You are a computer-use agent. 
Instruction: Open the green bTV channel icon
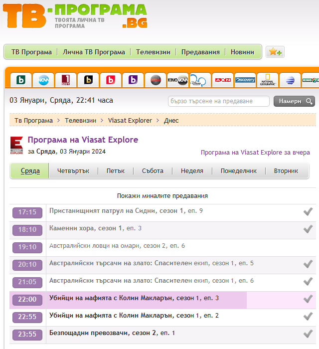pos(21,80)
